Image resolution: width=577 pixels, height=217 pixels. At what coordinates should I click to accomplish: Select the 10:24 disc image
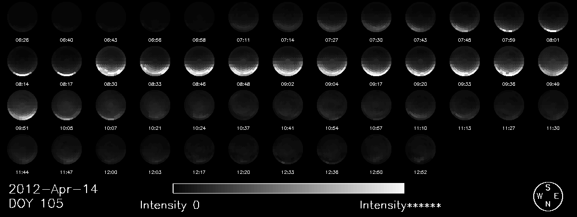[200, 106]
